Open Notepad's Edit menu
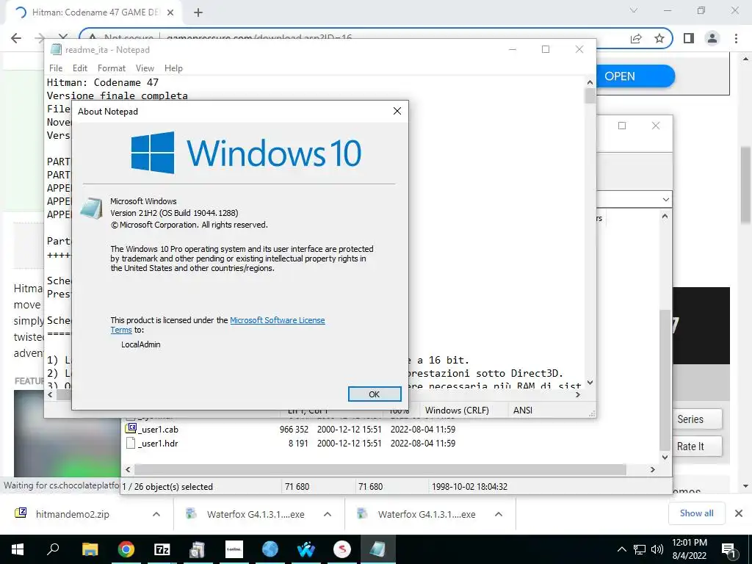 (79, 68)
